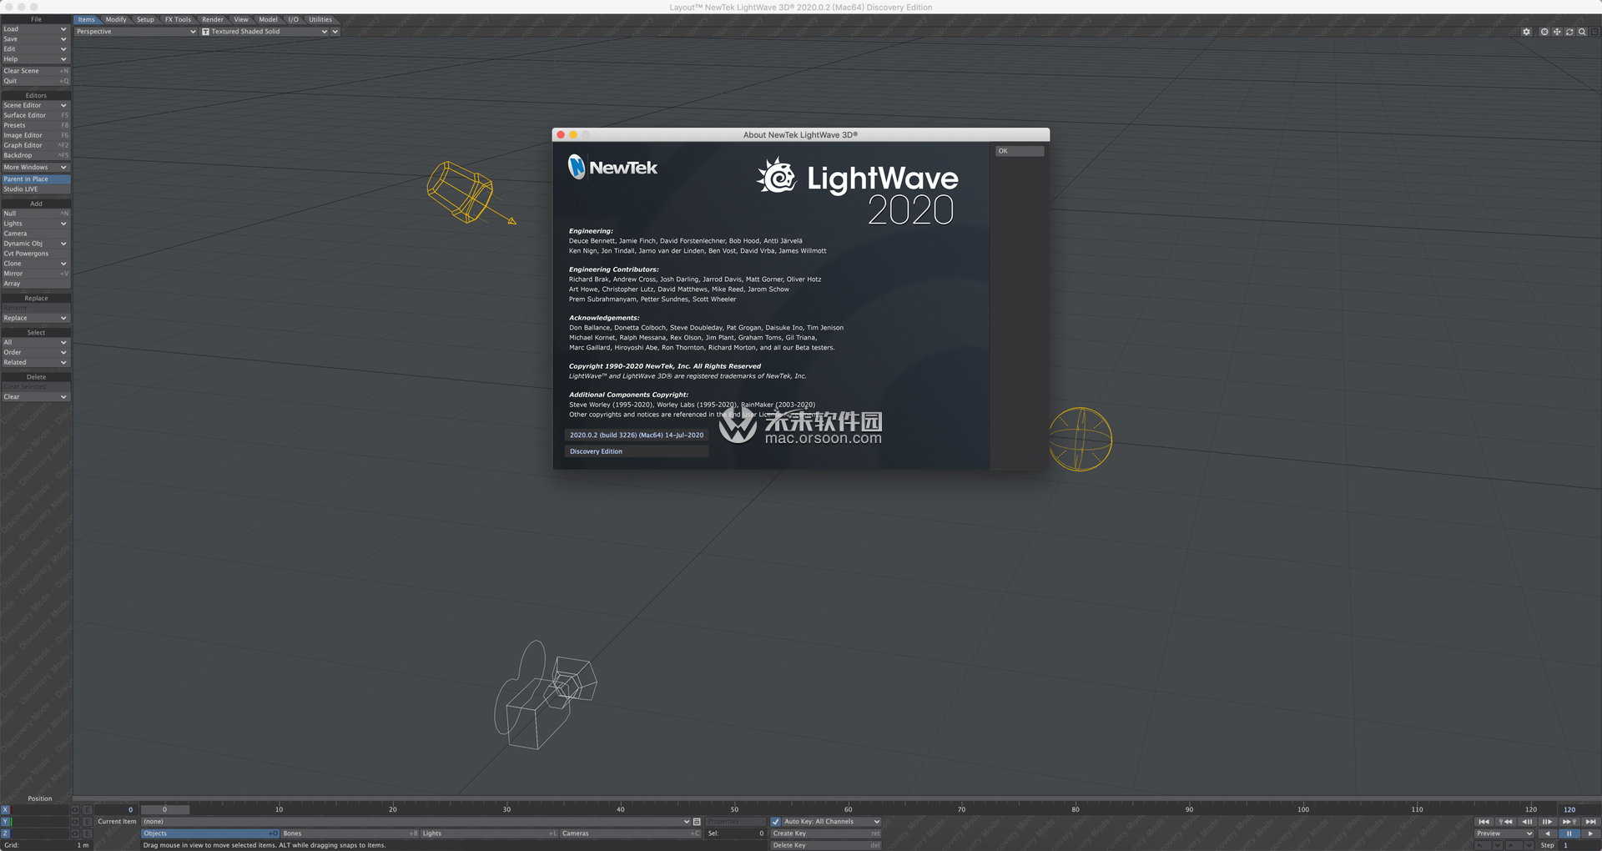Select the camera object in viewport
Viewport: 1602px width, 851px height.
pyautogui.click(x=544, y=697)
